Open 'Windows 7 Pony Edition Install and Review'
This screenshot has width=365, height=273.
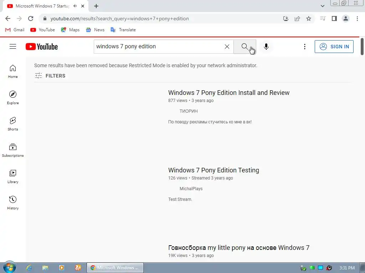(x=229, y=93)
